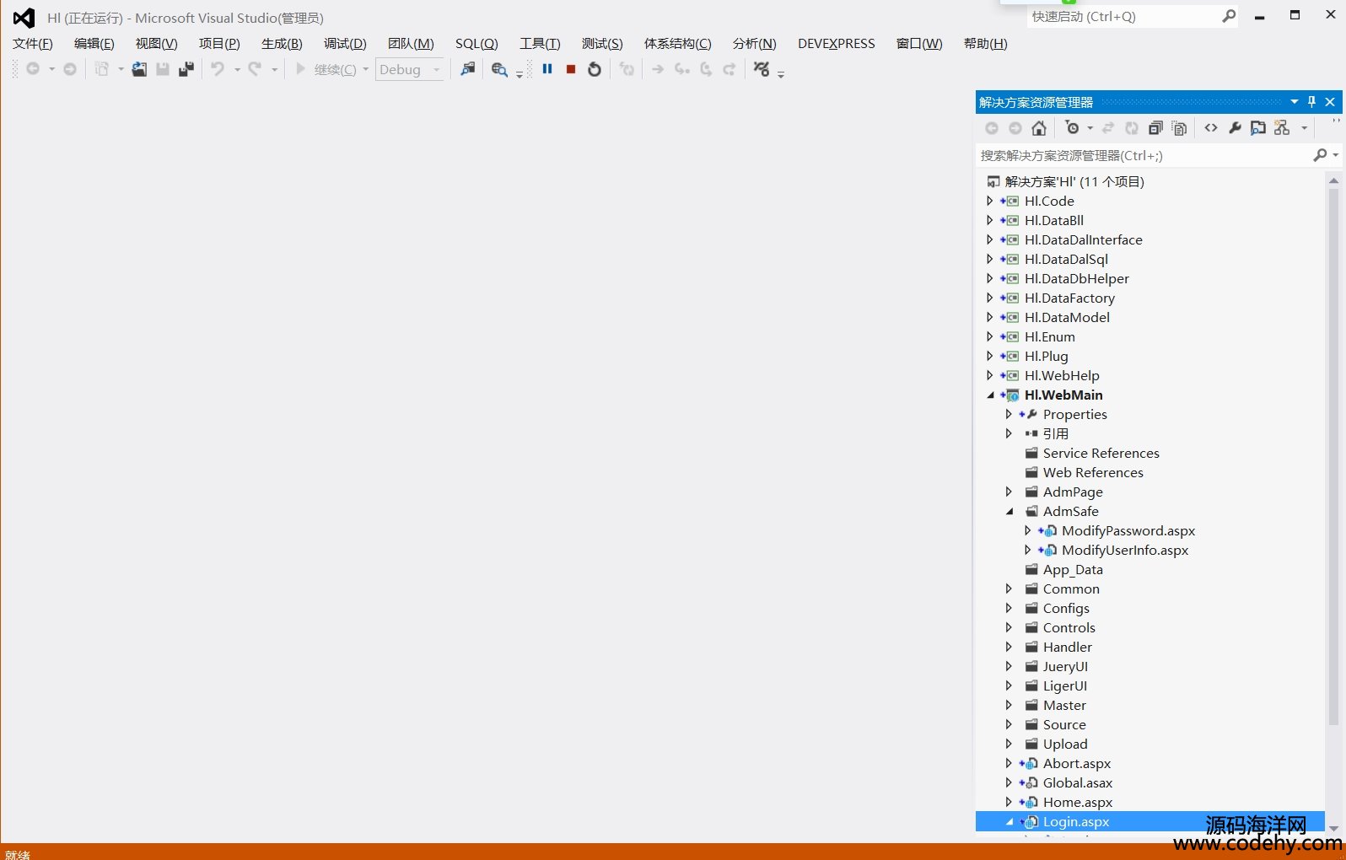Click the View Code angle-brackets icon

coord(1211,128)
